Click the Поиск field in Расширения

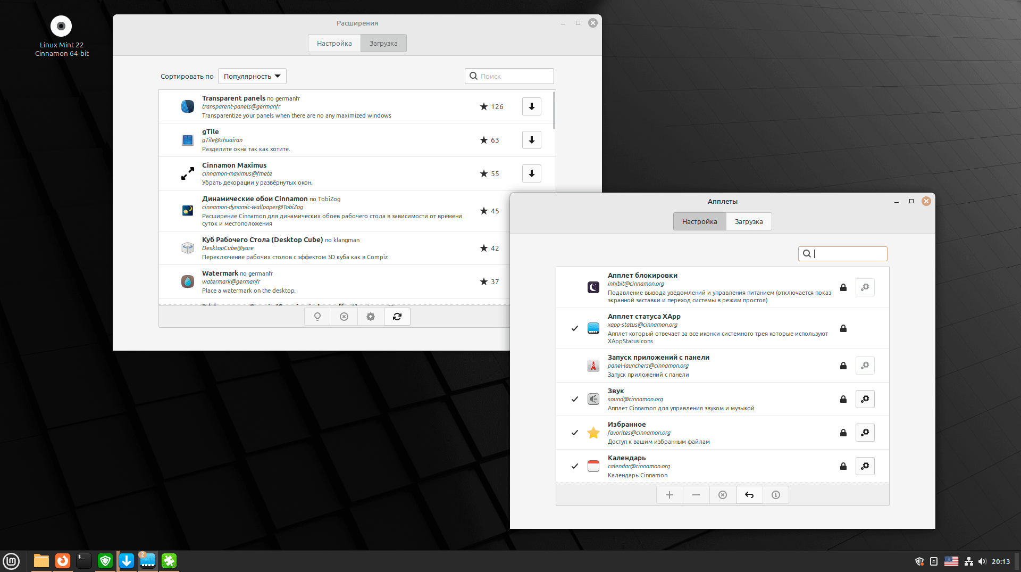tap(509, 76)
